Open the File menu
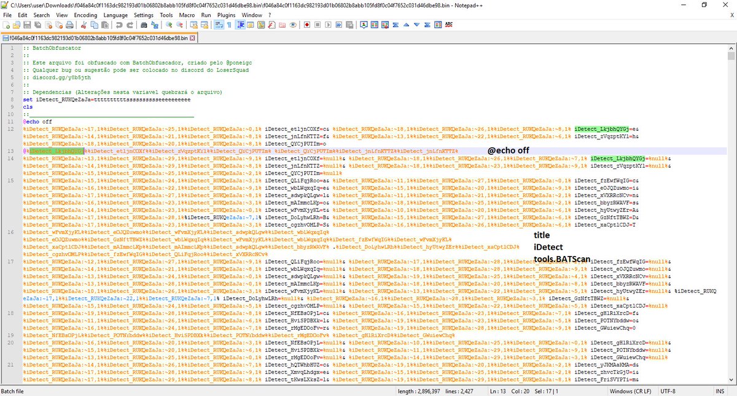737x396 pixels. [7, 14]
